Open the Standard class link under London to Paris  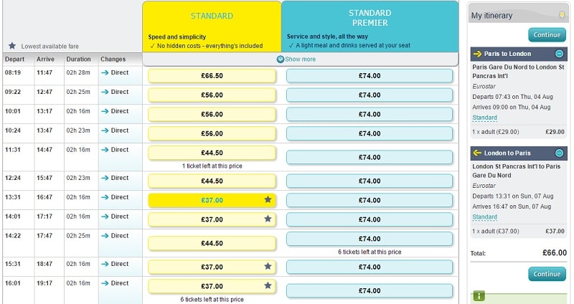pyautogui.click(x=485, y=217)
